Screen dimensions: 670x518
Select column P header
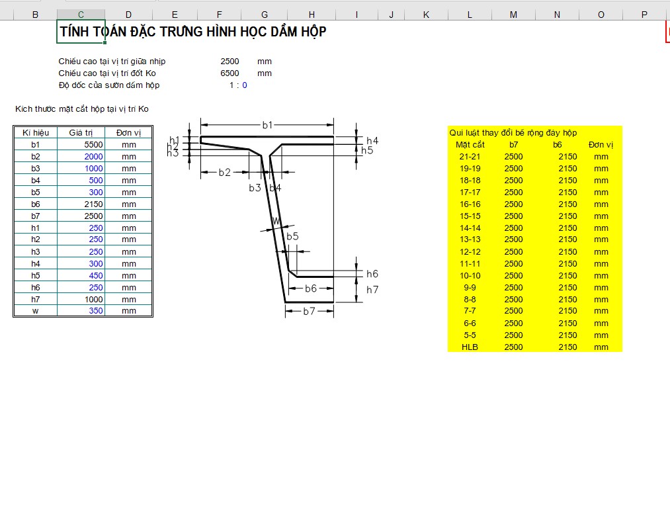click(x=644, y=14)
